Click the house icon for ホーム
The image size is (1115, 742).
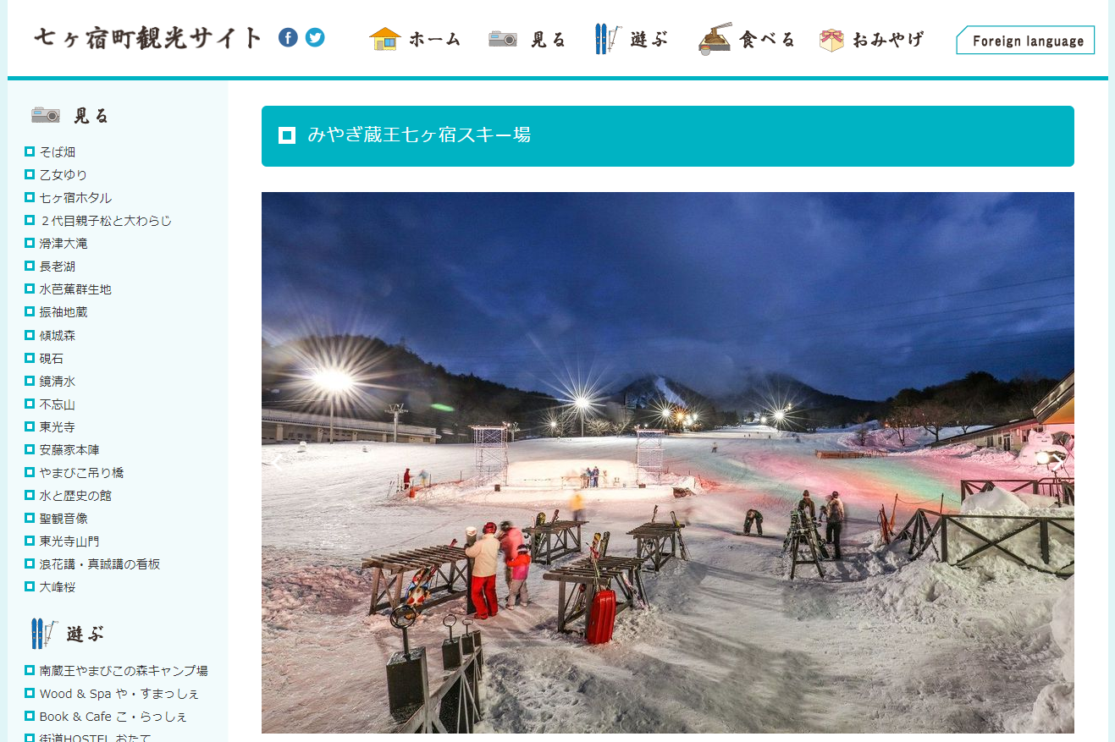click(x=385, y=39)
